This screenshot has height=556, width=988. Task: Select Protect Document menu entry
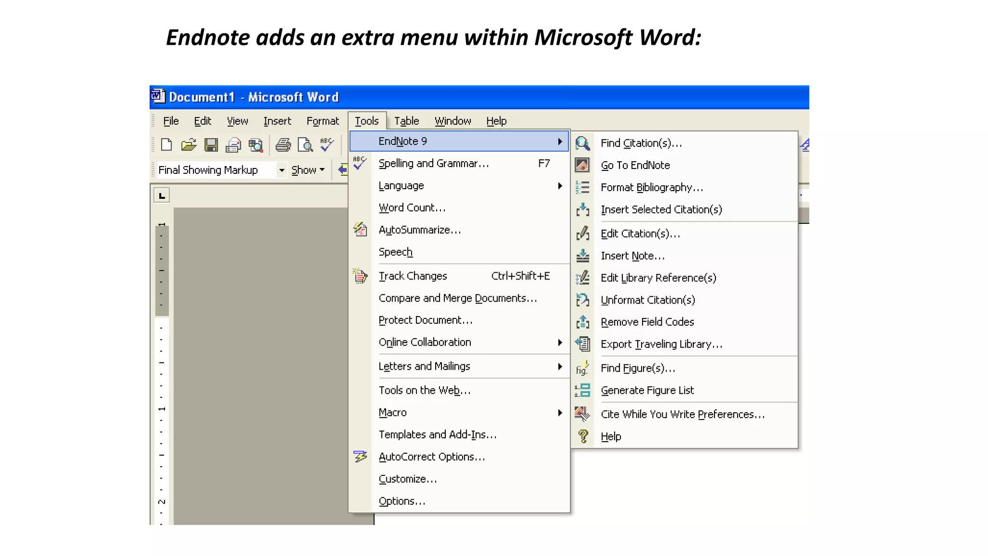tap(459, 320)
